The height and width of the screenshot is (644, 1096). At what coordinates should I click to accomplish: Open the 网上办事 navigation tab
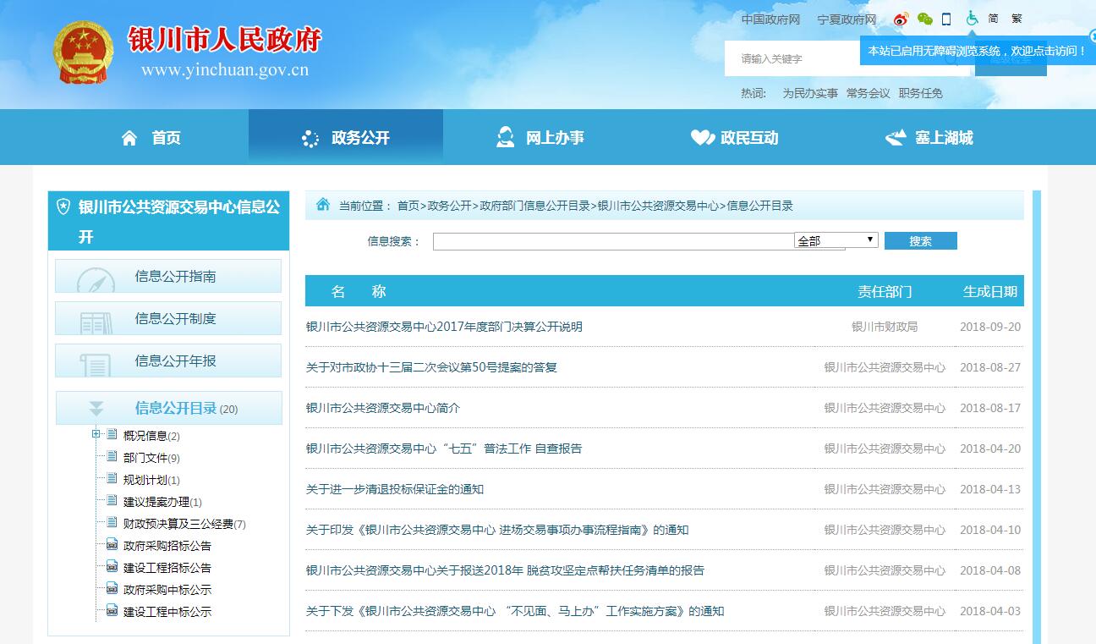(x=540, y=138)
